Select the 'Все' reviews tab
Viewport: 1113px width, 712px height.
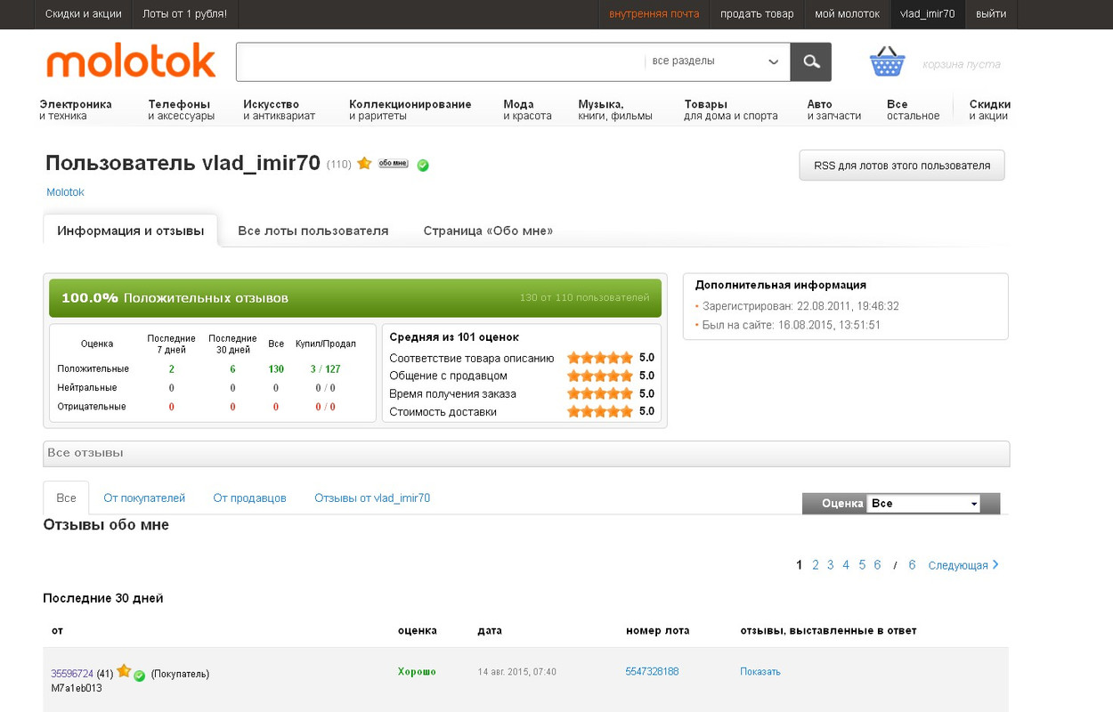tap(66, 498)
